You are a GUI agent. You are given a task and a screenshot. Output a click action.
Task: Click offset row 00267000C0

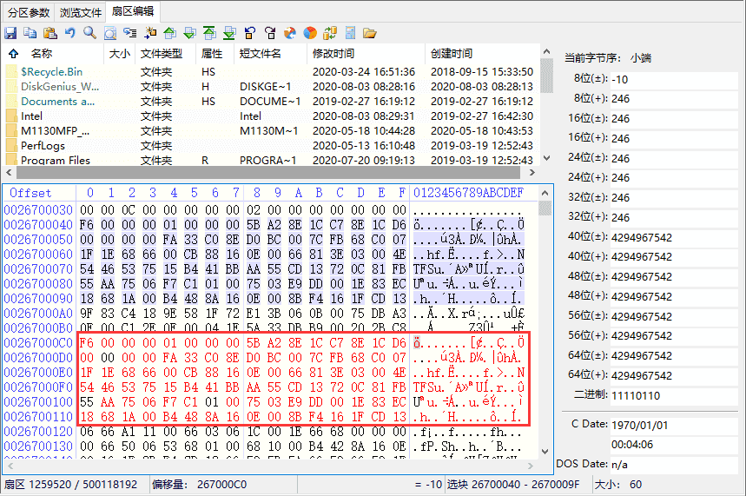click(38, 343)
